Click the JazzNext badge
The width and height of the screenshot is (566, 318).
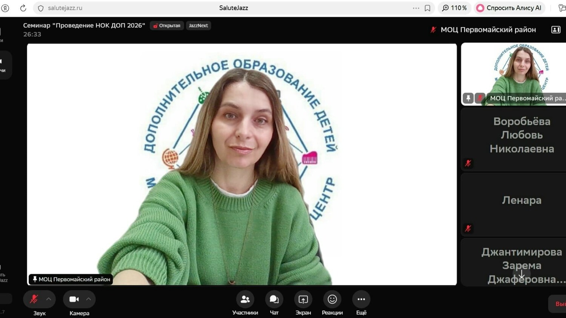coord(198,26)
